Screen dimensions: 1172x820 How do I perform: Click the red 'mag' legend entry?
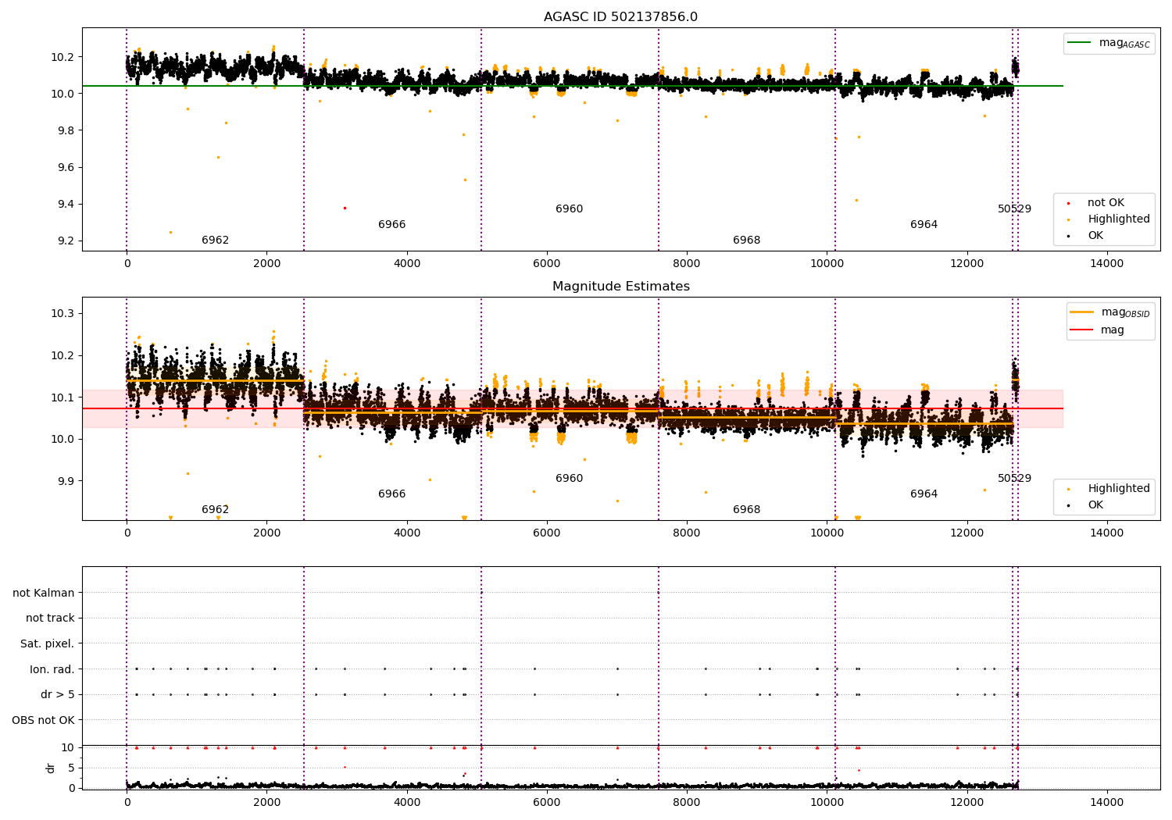click(1097, 330)
